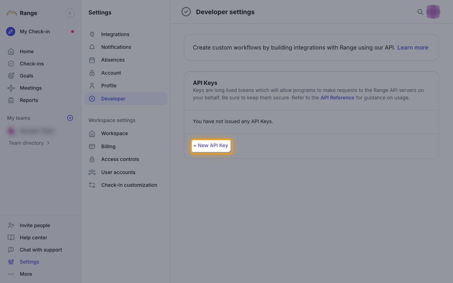Click the Chat with support icon
Image resolution: width=453 pixels, height=283 pixels.
(11, 250)
